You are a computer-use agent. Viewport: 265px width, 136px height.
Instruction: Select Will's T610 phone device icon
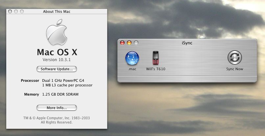[x=156, y=58]
